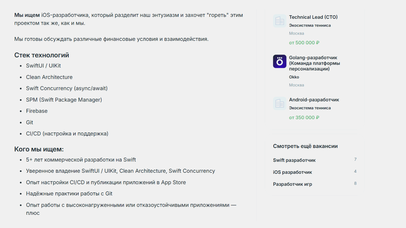Click the Кого мы ищем heading
This screenshot has width=406, height=228.
click(x=39, y=149)
